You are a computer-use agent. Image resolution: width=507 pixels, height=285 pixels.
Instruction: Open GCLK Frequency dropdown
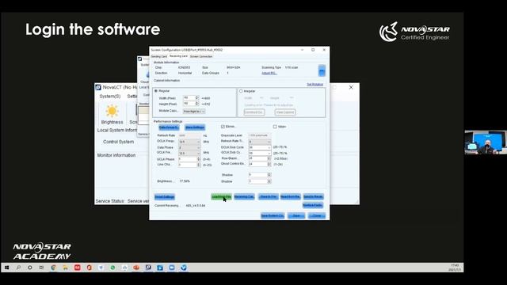coord(189,153)
